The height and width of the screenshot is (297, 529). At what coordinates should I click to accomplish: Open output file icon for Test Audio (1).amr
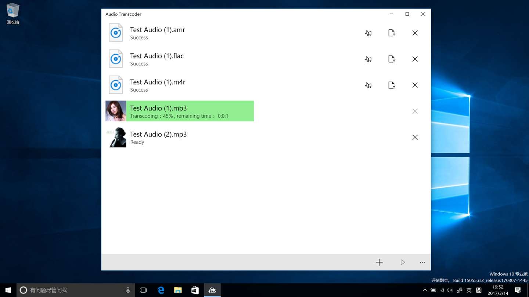coord(392,33)
